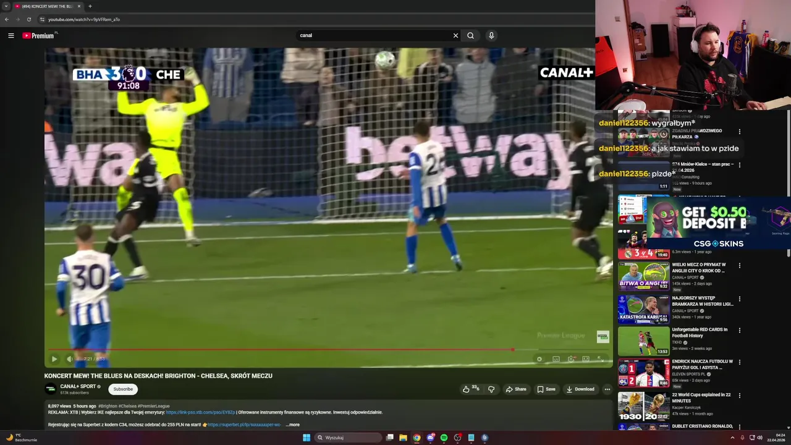Screen dimensions: 791x445
Task: Open Task View on the taskbar
Action: pos(390,438)
